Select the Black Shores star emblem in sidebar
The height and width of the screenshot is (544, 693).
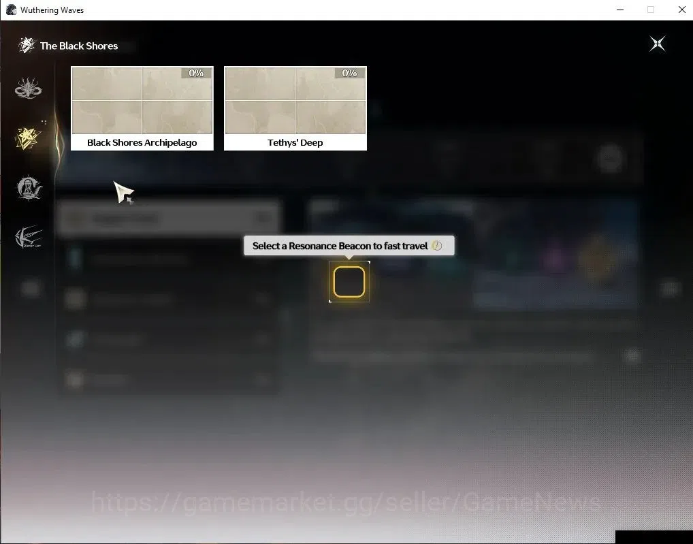[28, 138]
